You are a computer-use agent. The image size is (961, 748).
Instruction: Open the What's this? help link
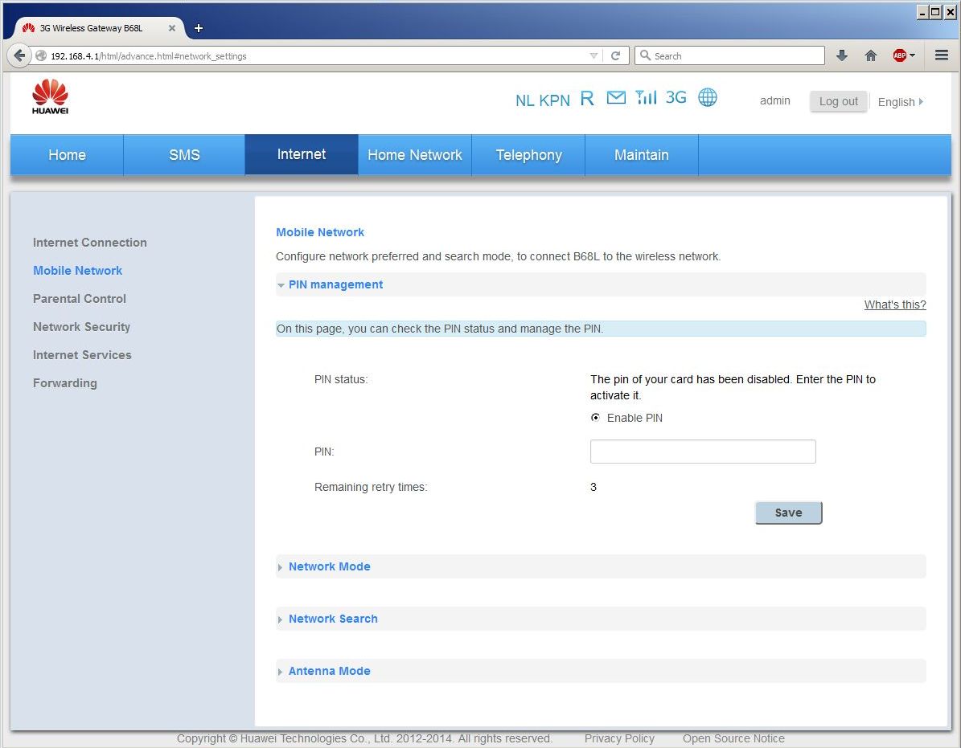click(895, 305)
